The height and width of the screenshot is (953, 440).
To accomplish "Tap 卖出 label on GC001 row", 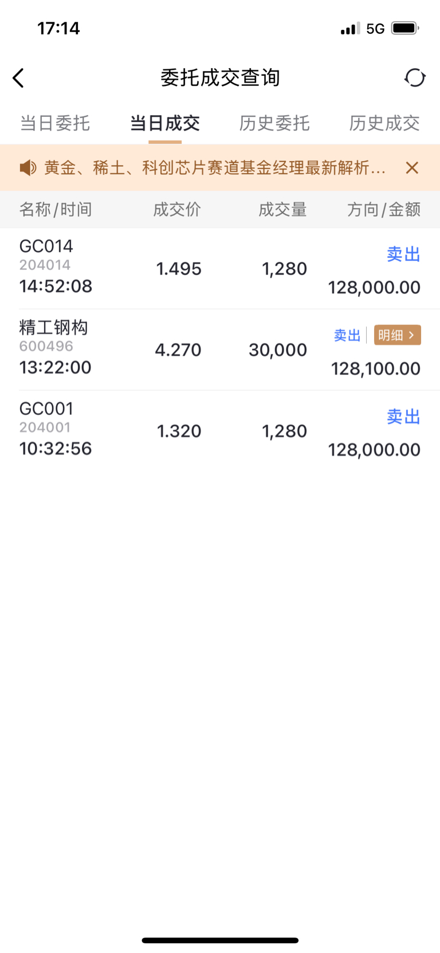I will [403, 417].
